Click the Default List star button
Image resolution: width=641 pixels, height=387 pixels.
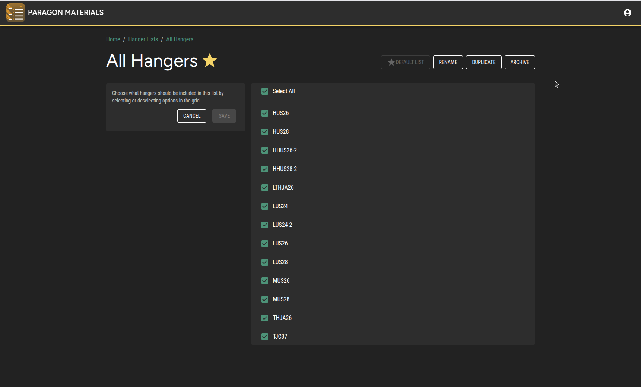[405, 62]
